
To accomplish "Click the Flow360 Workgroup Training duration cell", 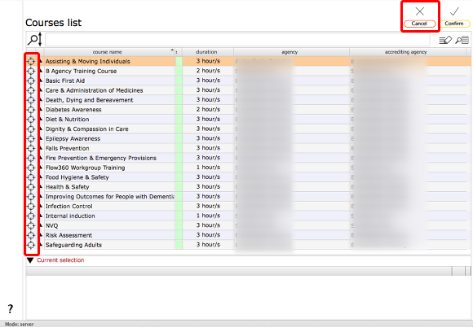I will [x=208, y=168].
